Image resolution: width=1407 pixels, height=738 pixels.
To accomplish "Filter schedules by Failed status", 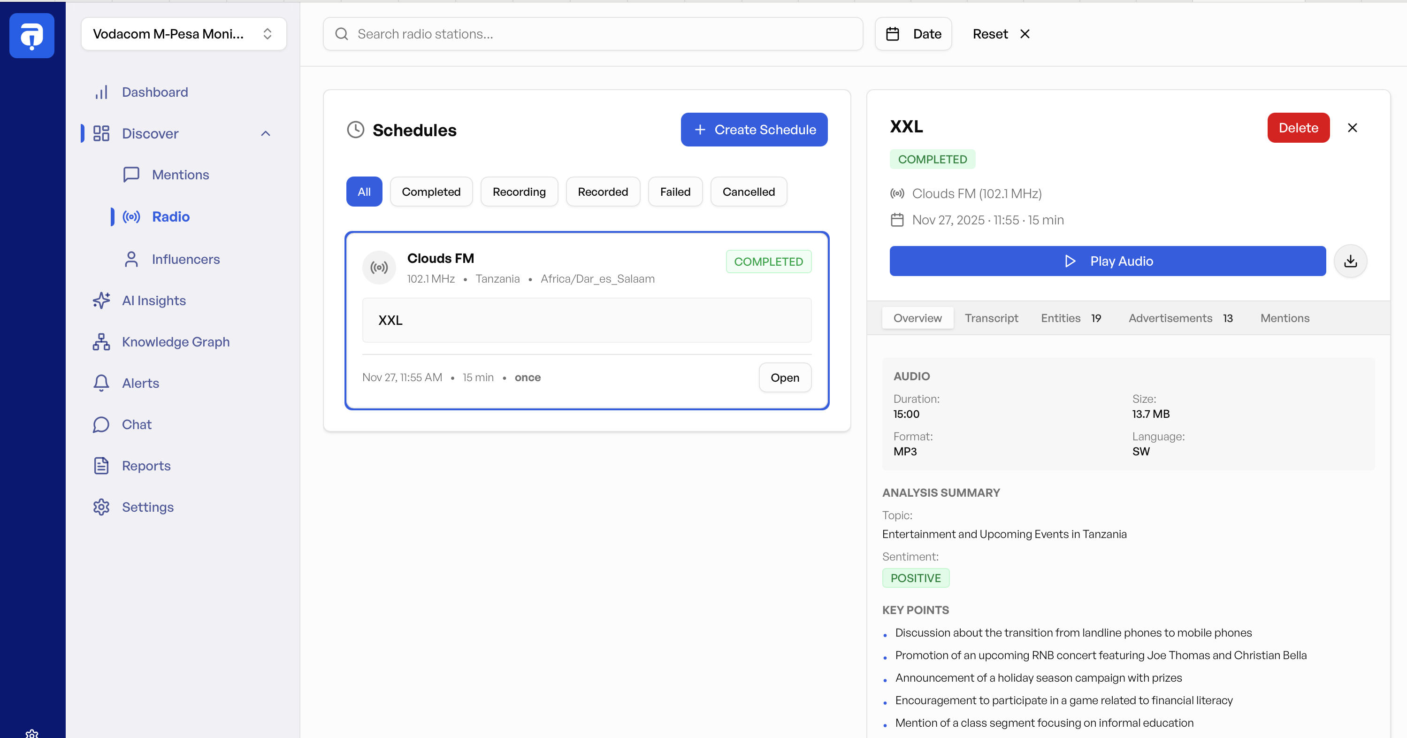I will tap(675, 191).
